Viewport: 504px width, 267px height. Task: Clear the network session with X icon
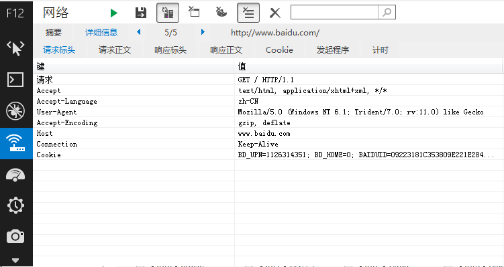(x=275, y=13)
